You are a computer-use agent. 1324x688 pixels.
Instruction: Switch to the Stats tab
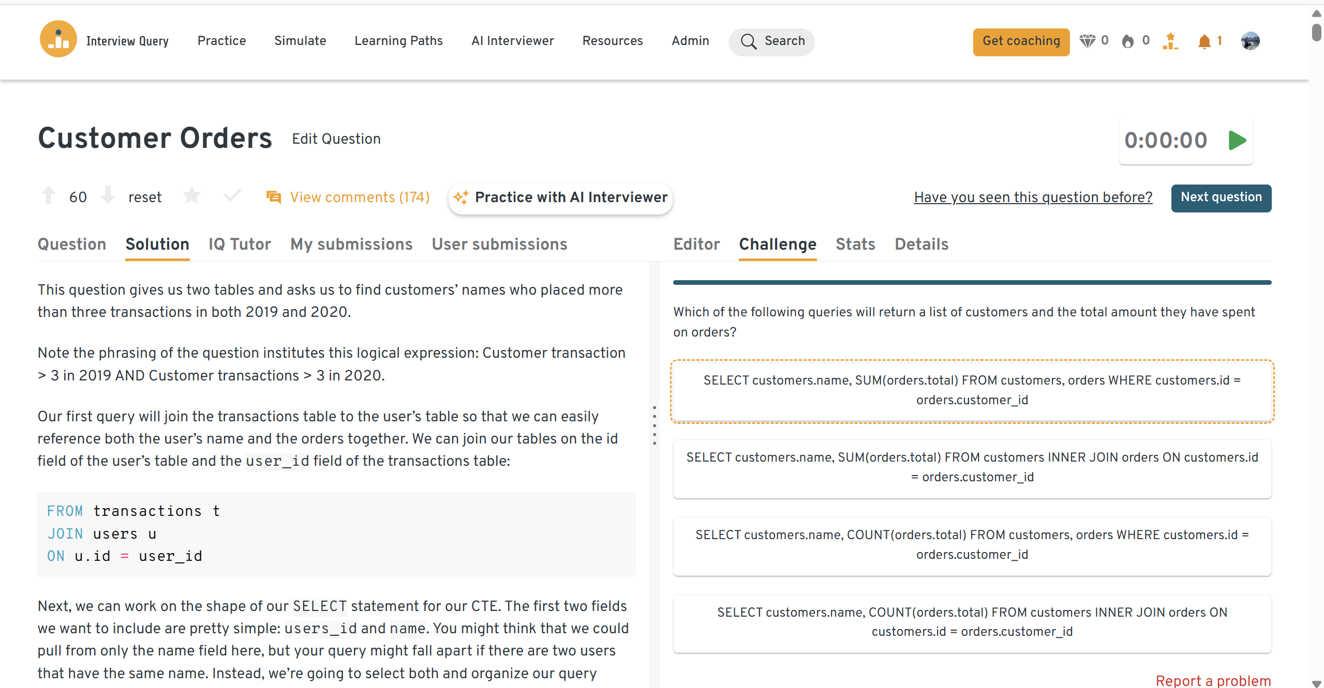pyautogui.click(x=855, y=244)
